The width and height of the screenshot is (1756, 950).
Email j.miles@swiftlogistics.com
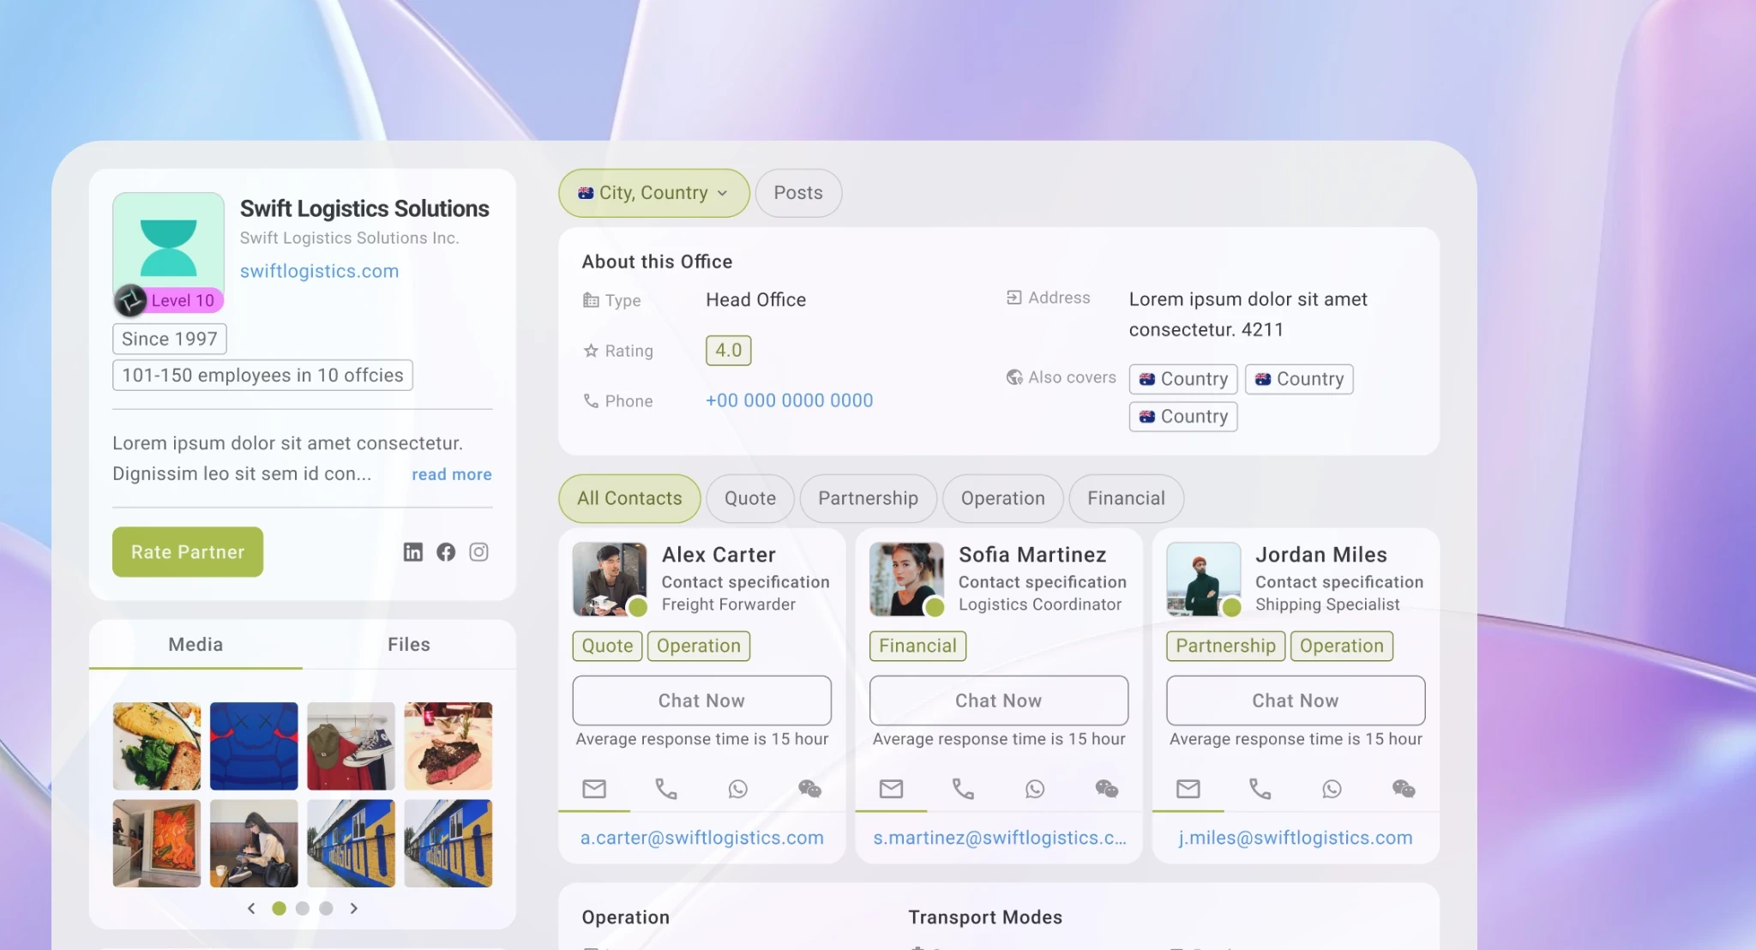coord(1296,838)
